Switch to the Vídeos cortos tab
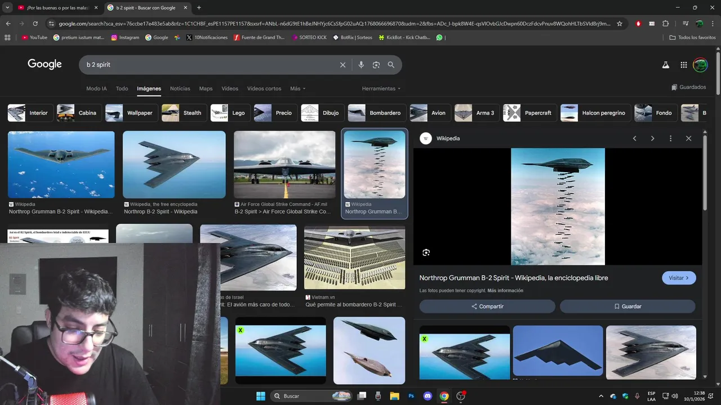 (264, 89)
